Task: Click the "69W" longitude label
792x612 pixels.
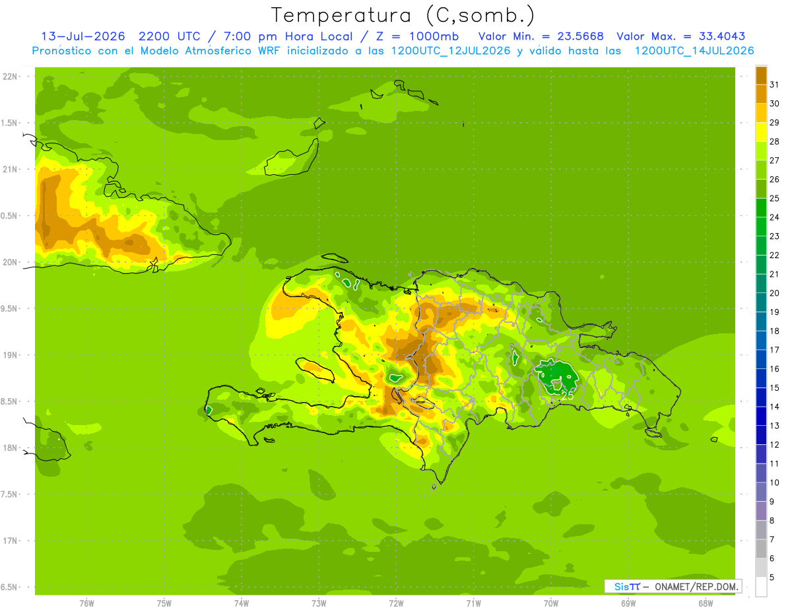Action: coord(628,603)
